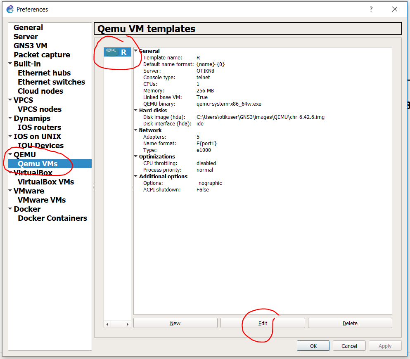Image resolution: width=410 pixels, height=359 pixels.
Task: Click the Process priority value normal
Action: [204, 170]
